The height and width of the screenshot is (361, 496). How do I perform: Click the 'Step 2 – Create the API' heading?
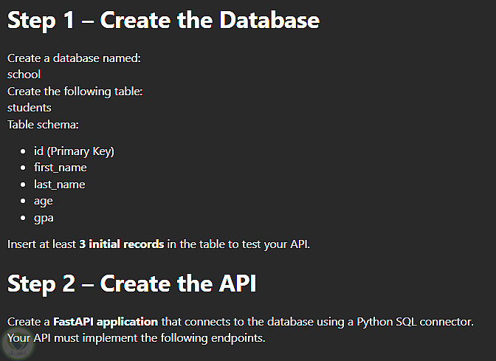pos(131,283)
